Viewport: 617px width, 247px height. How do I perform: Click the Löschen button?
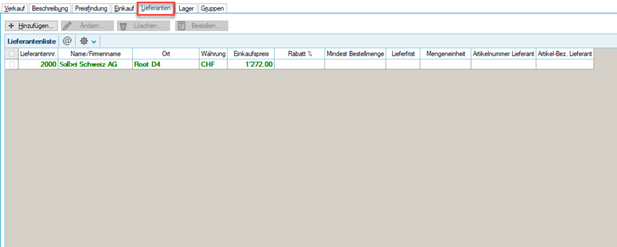pyautogui.click(x=144, y=26)
